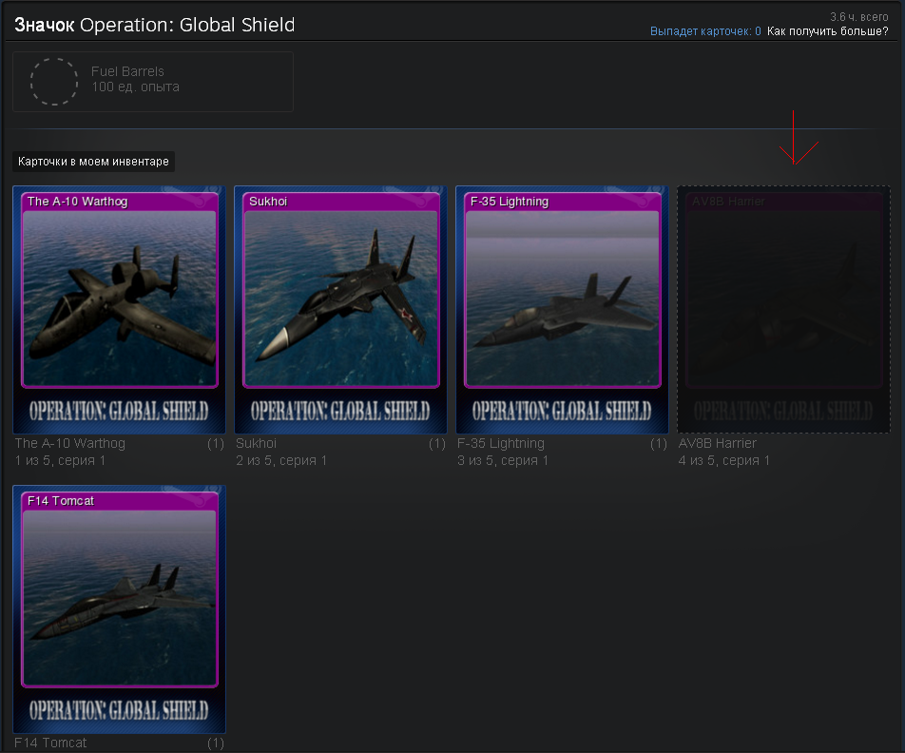Image resolution: width=905 pixels, height=753 pixels.
Task: Click the (1) count beside Sukhoi caption
Action: 437,443
